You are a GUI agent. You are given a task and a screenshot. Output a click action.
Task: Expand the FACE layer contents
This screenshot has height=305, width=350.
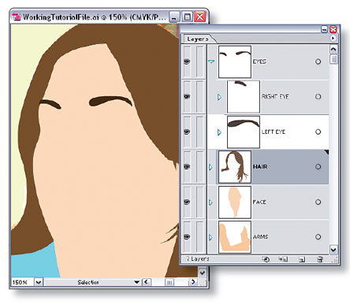(210, 202)
